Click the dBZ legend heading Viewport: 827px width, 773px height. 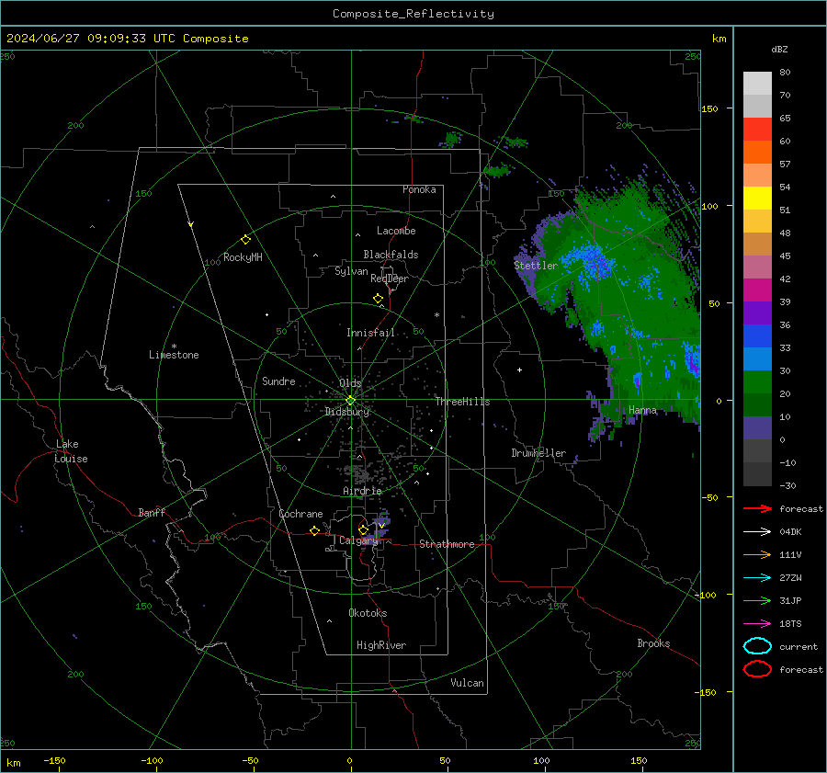point(779,49)
